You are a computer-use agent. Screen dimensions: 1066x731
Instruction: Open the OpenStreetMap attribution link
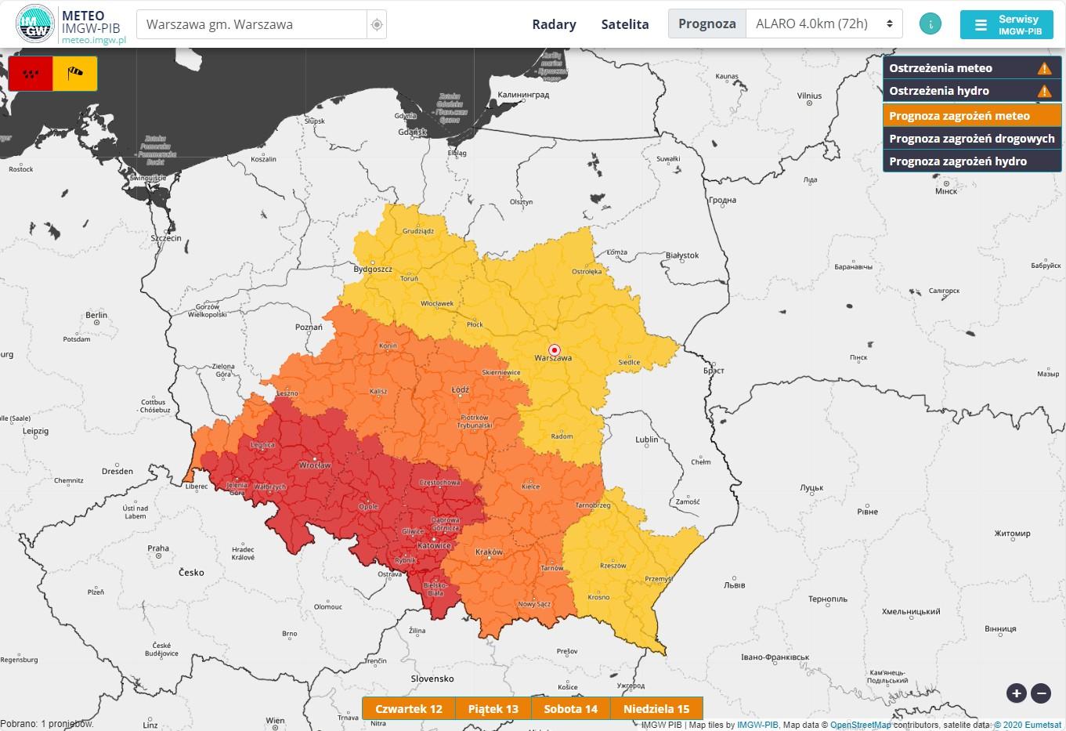click(860, 725)
